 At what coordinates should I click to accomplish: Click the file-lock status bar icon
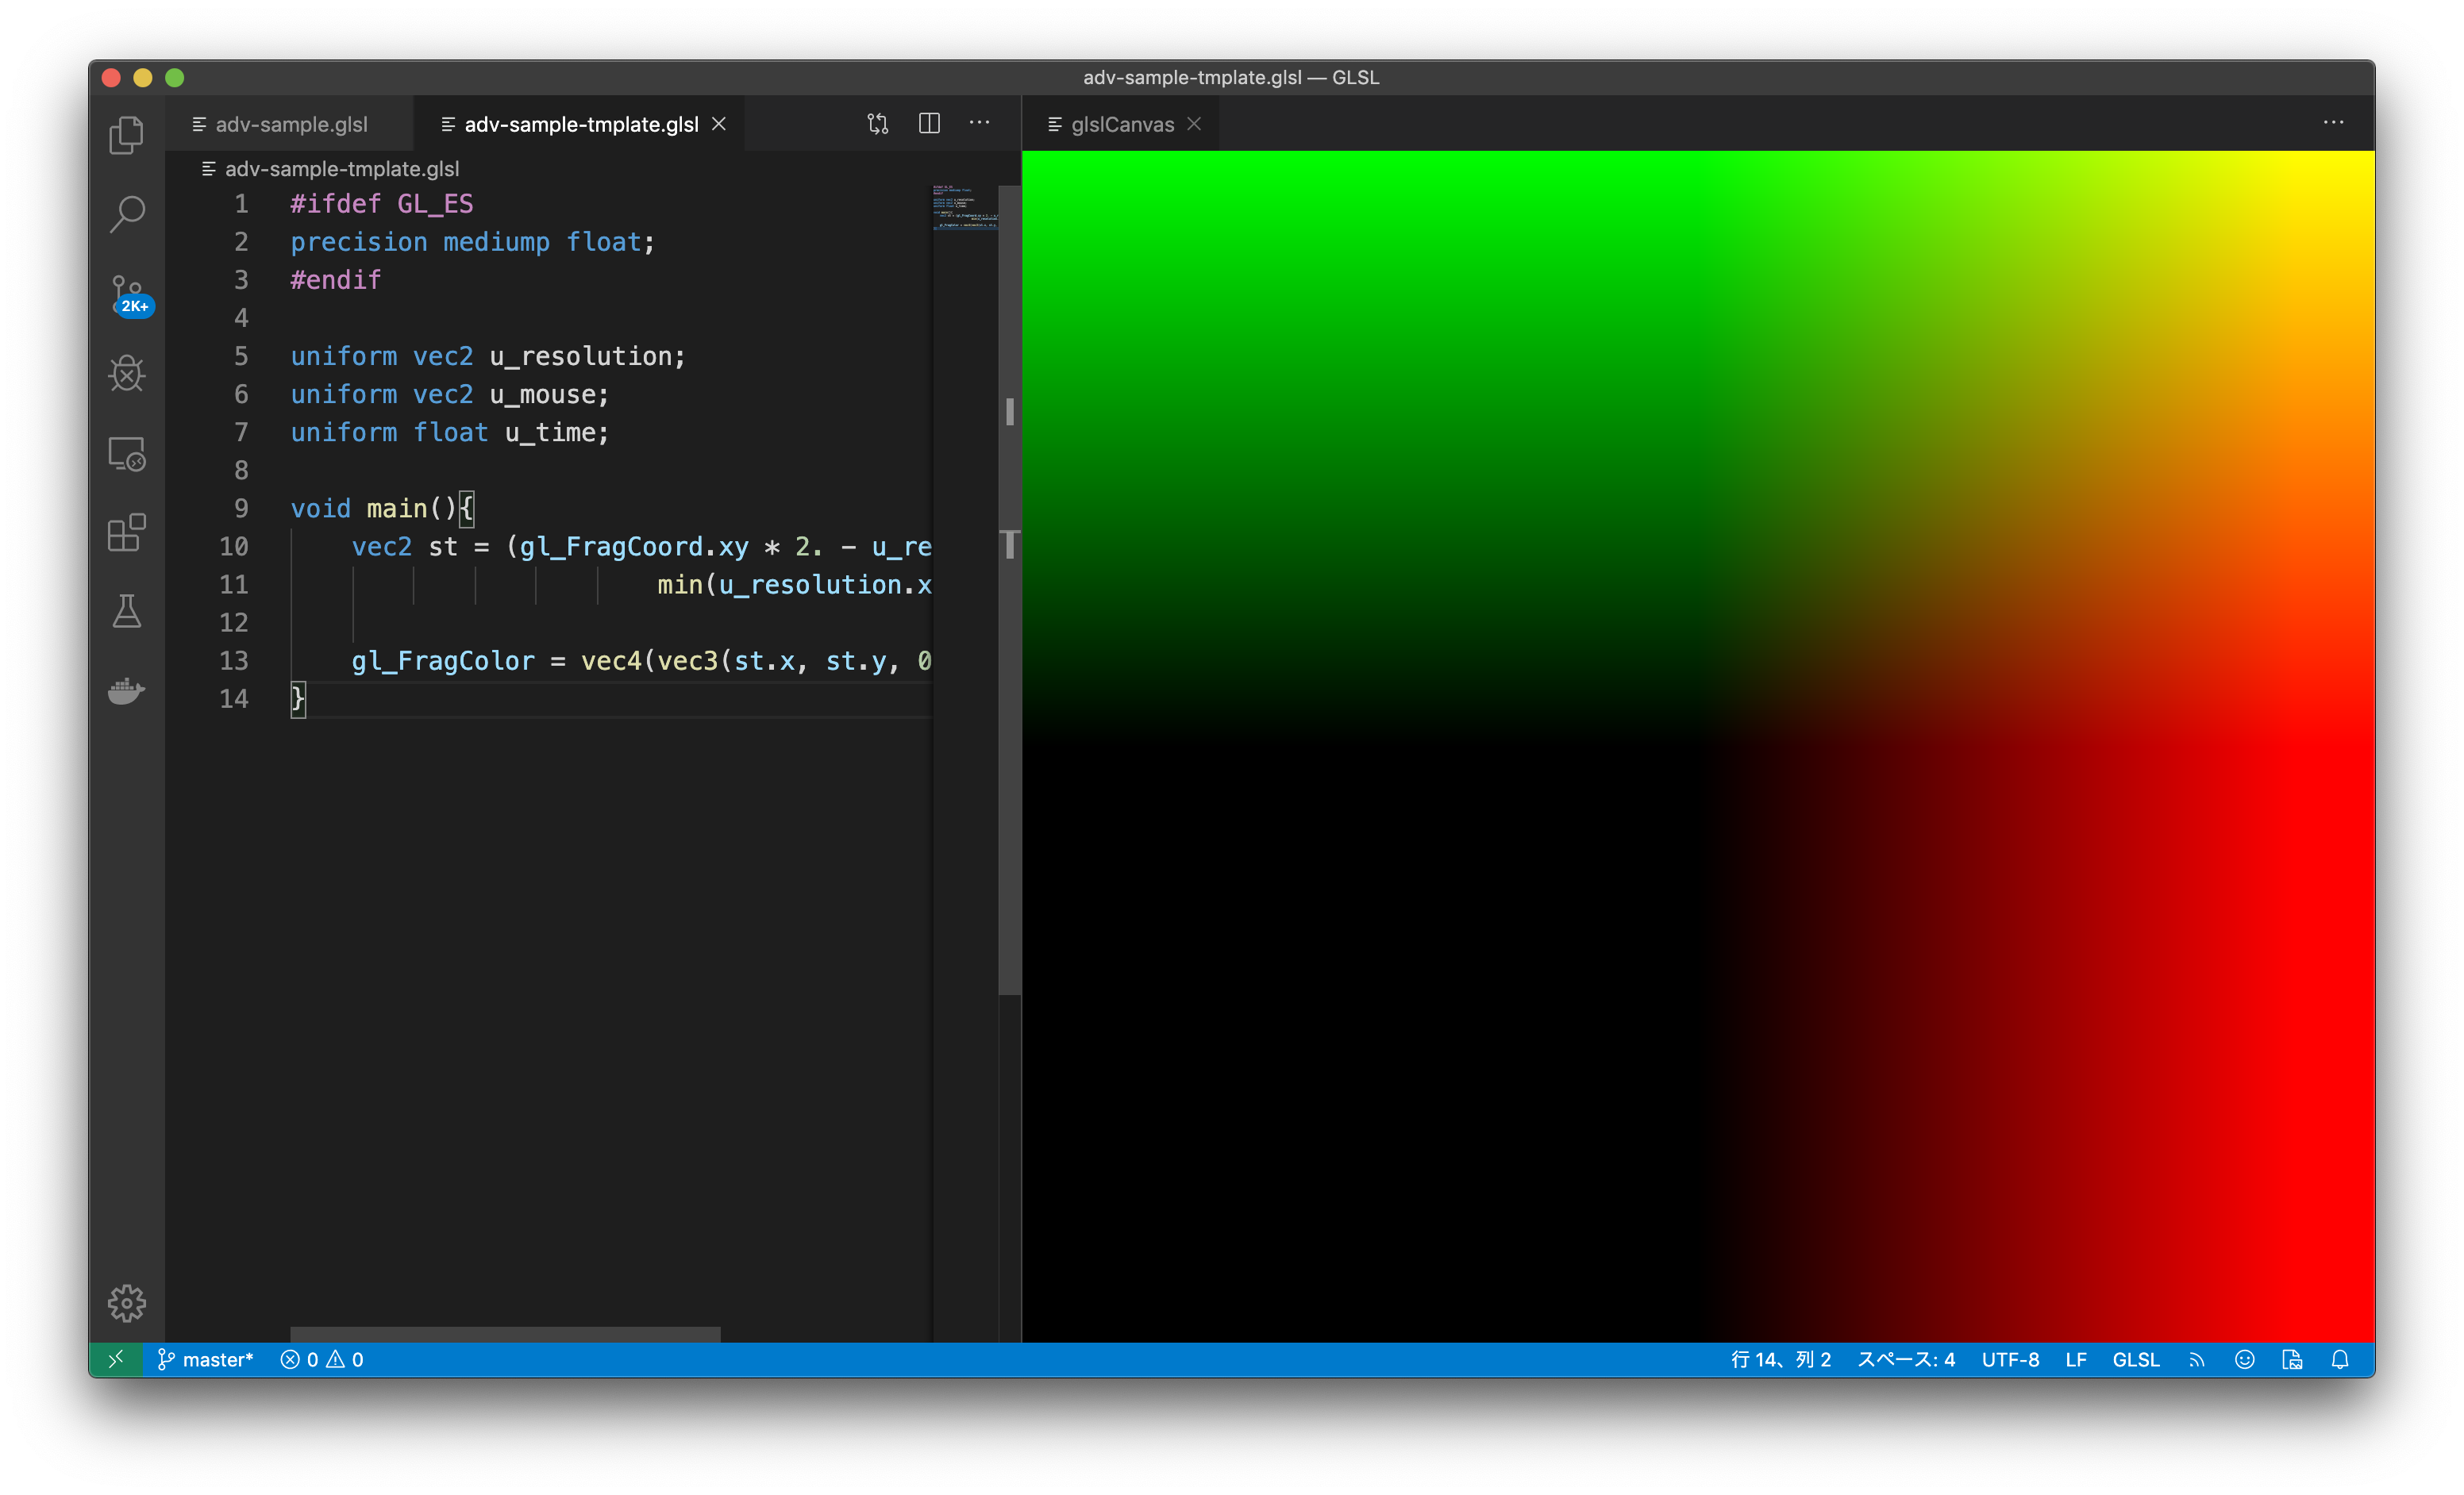coord(2293,1359)
